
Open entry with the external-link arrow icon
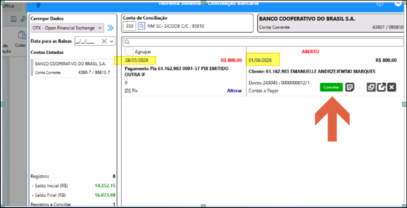[x=381, y=87]
